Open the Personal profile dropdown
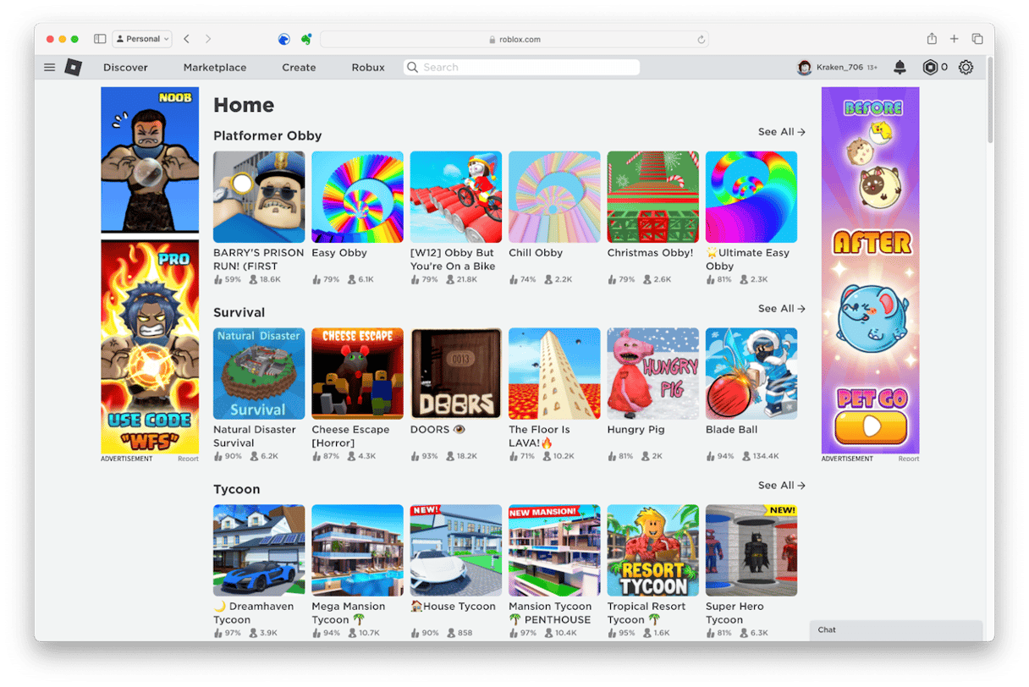 click(142, 39)
